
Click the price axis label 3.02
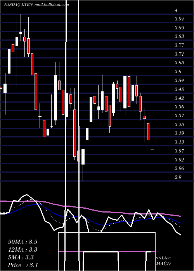(179, 160)
